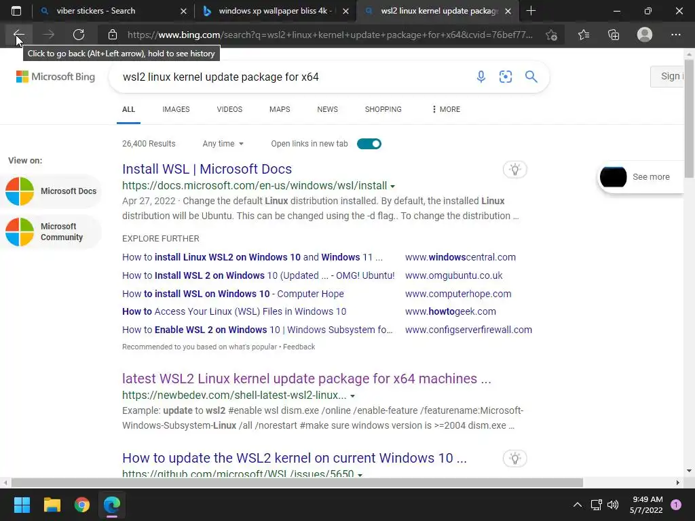
Task: Search using voice microphone icon
Action: pyautogui.click(x=481, y=77)
